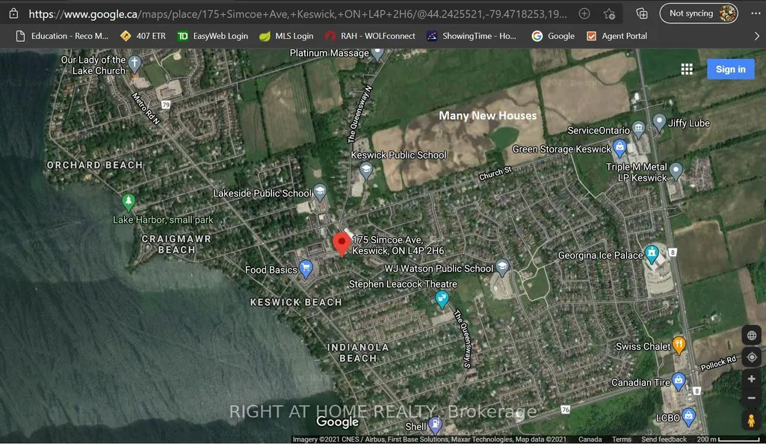Image resolution: width=766 pixels, height=444 pixels.
Task: Select the Swiss Chalet restaurant marker
Action: click(678, 345)
